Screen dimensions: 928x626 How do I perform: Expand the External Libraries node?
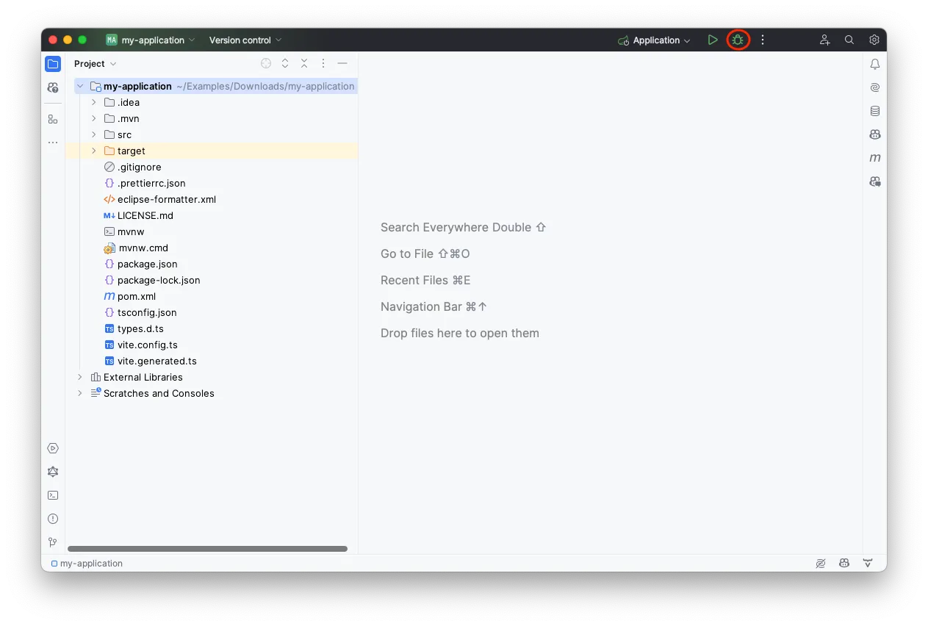pos(79,377)
